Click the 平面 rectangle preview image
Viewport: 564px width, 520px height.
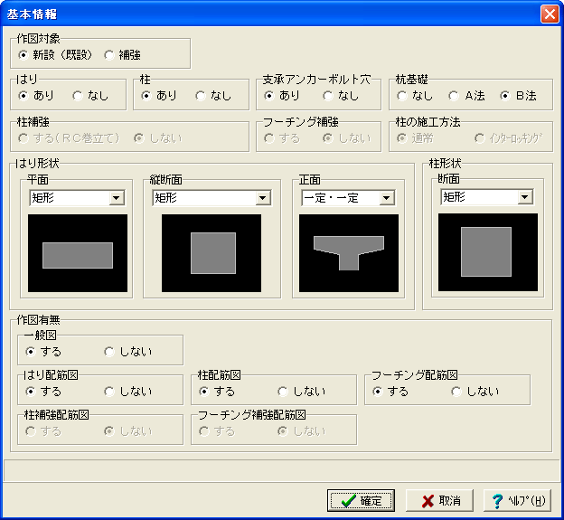[x=78, y=253]
